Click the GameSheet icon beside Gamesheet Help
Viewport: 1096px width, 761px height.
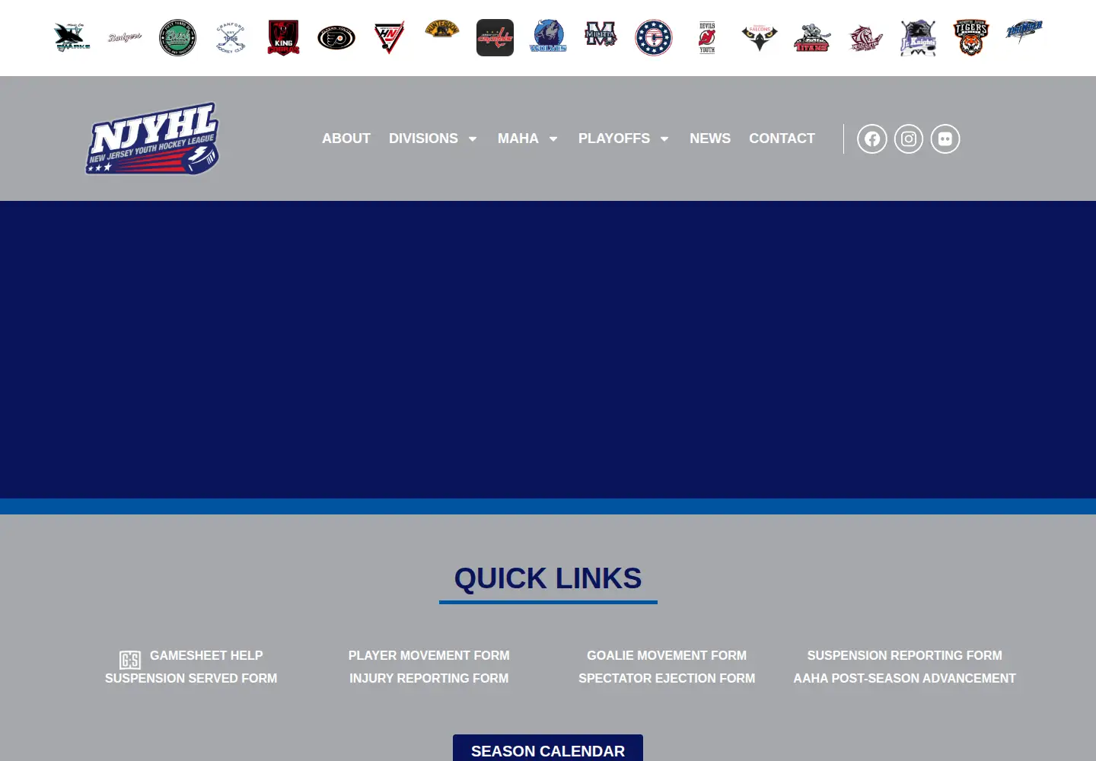point(130,660)
